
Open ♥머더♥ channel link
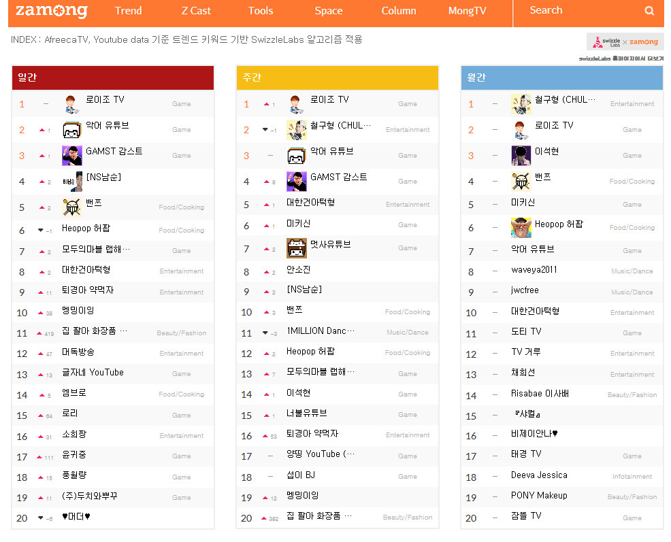pos(76,516)
